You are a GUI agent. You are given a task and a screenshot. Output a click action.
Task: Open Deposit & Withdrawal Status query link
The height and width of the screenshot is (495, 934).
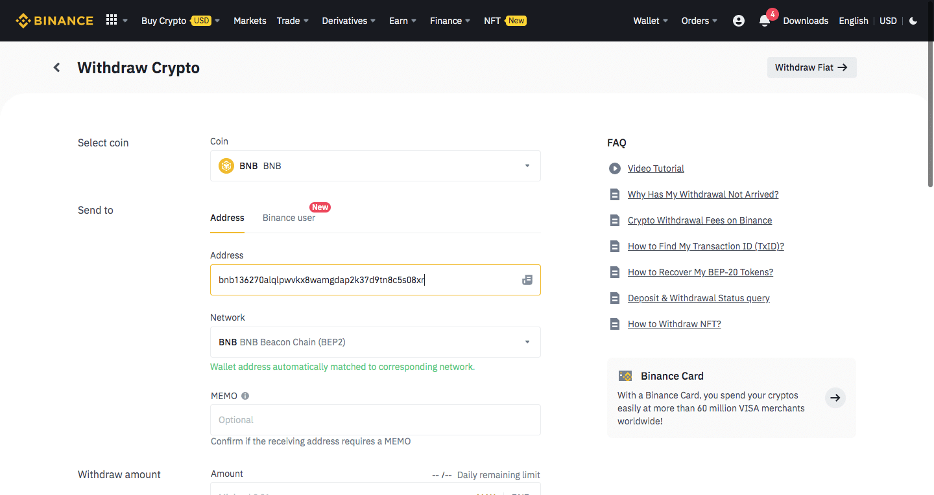[699, 298]
